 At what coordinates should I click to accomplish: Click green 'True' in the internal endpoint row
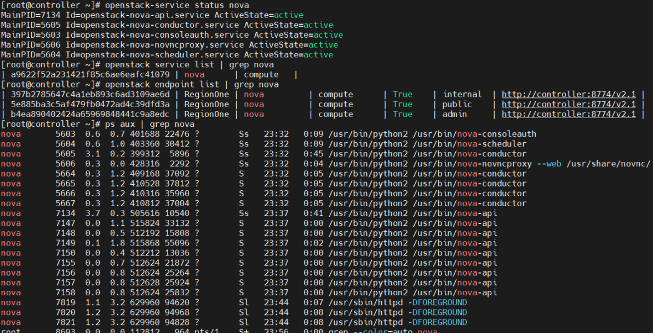point(402,95)
